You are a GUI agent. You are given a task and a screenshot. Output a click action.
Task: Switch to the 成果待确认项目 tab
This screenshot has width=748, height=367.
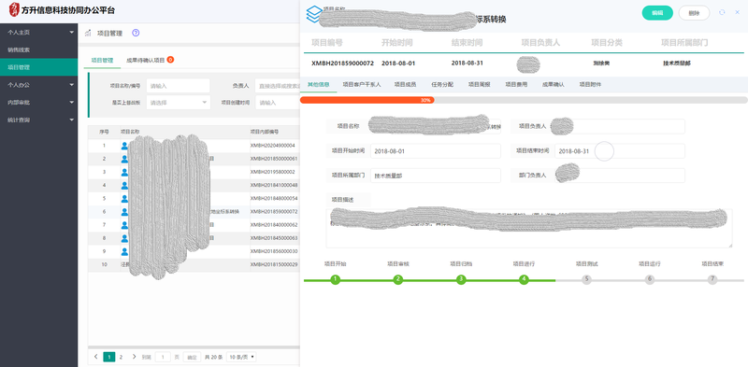pos(146,61)
